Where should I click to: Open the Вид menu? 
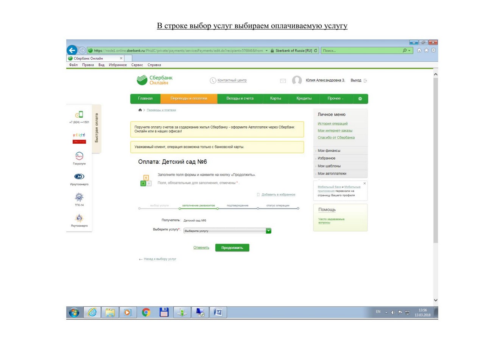(x=101, y=65)
